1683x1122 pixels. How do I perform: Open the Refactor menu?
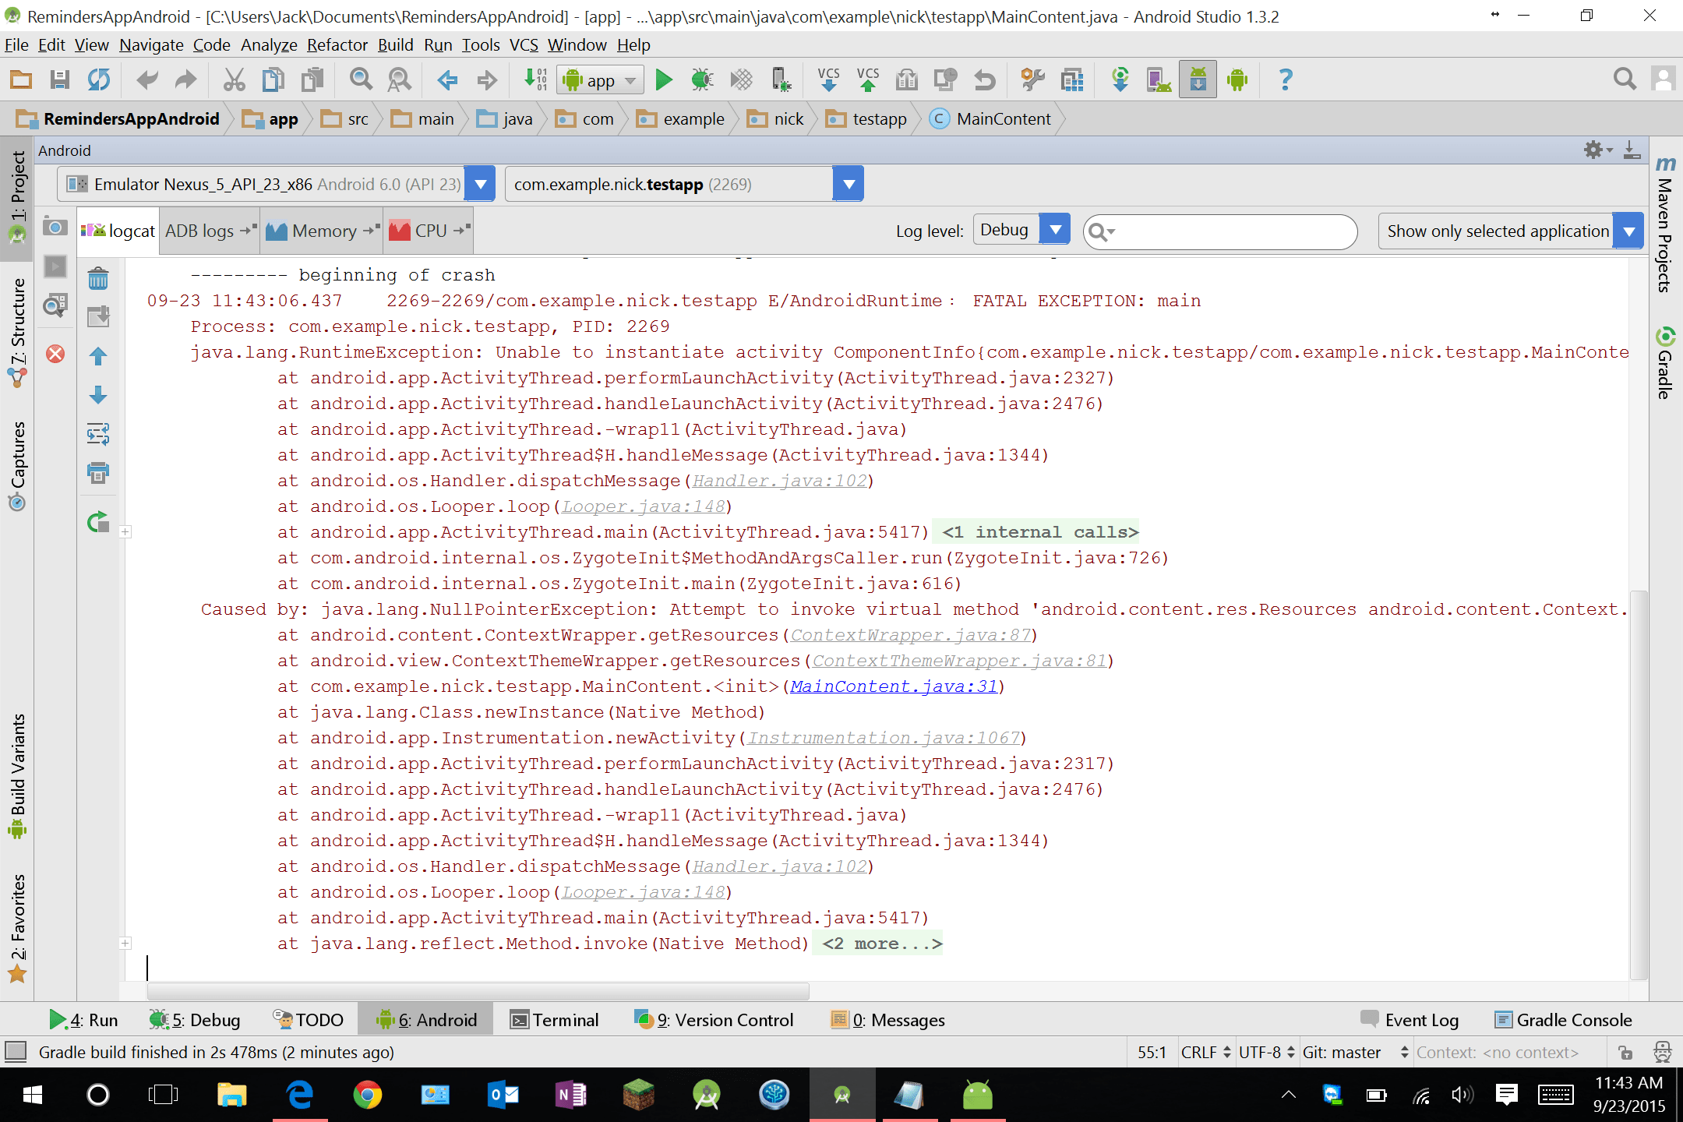pos(337,45)
